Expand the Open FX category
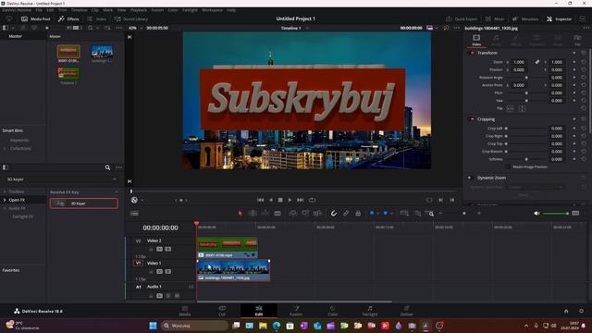 (5, 200)
